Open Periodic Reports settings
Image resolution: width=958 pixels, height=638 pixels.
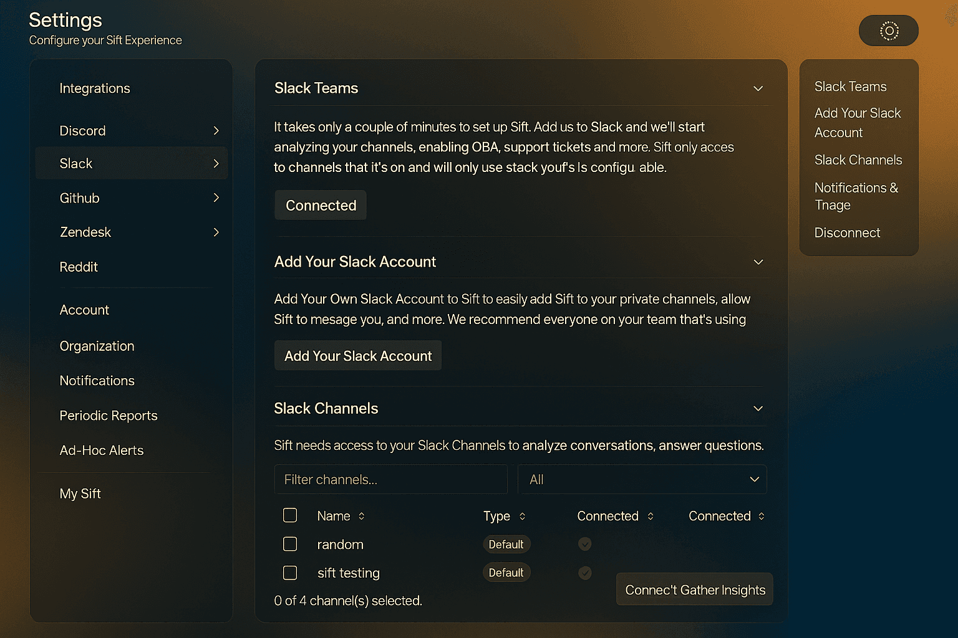tap(109, 416)
